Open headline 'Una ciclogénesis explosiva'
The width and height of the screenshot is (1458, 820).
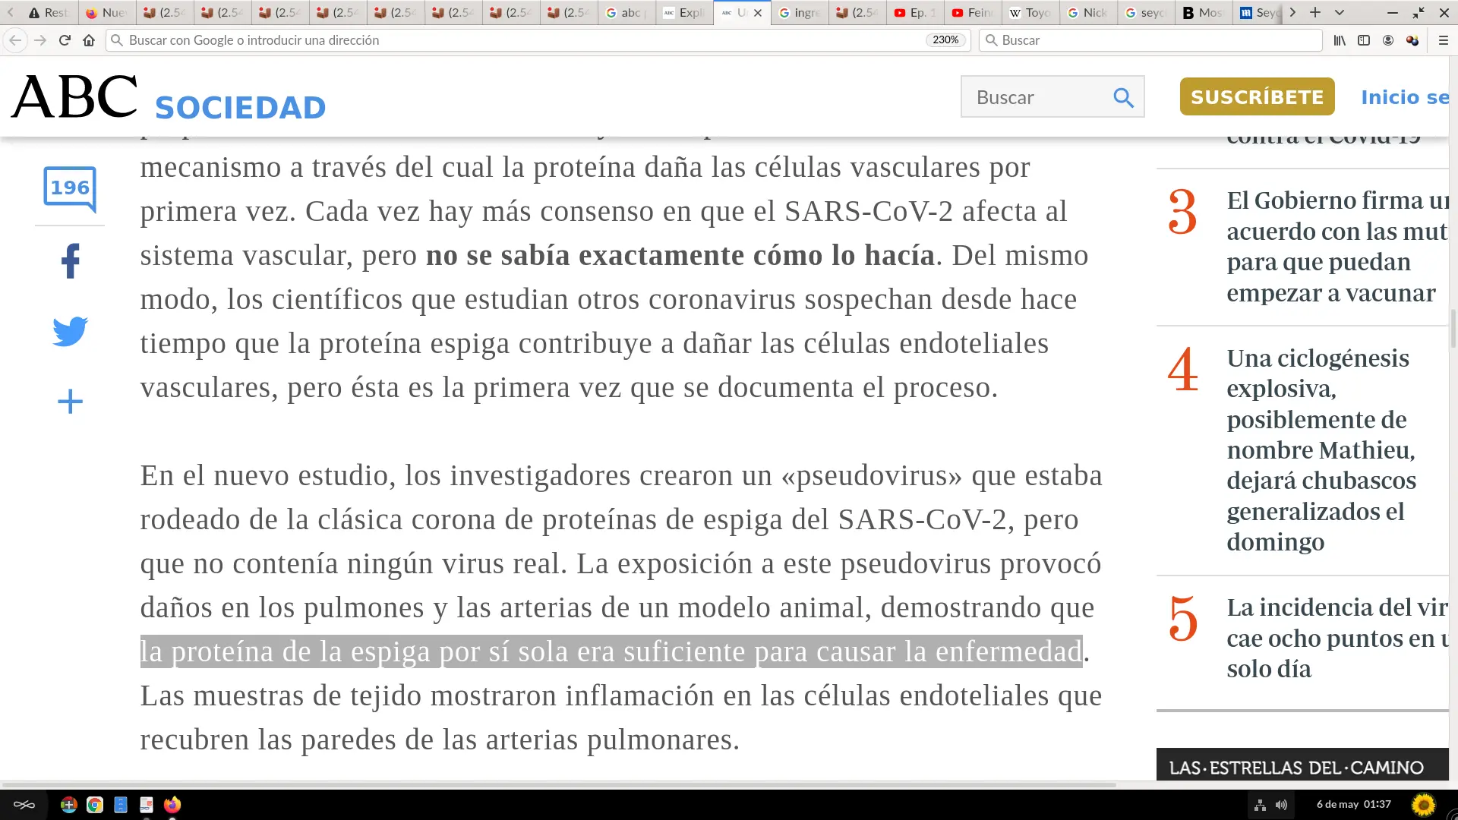1321,449
